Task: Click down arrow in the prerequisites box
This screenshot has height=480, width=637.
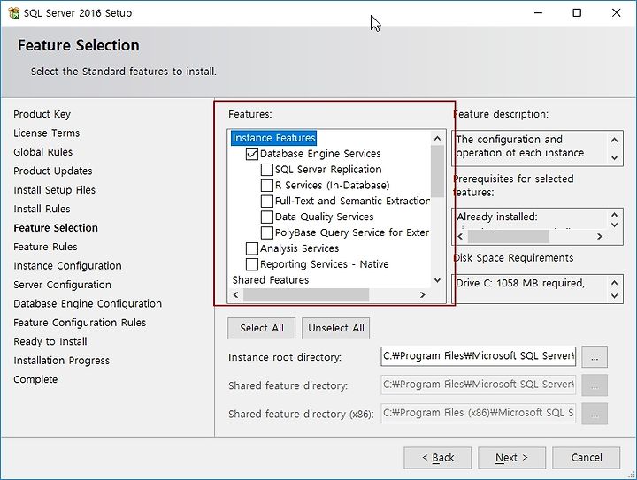Action: pos(615,225)
